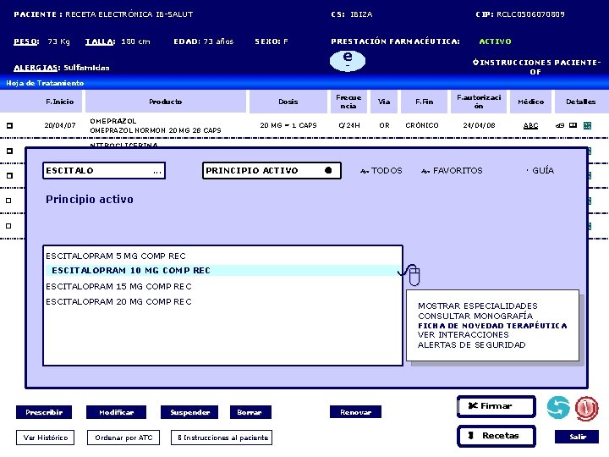This screenshot has width=609, height=457.
Task: Tick the checkbox for the Nitroglicerina row
Action: [x=9, y=151]
